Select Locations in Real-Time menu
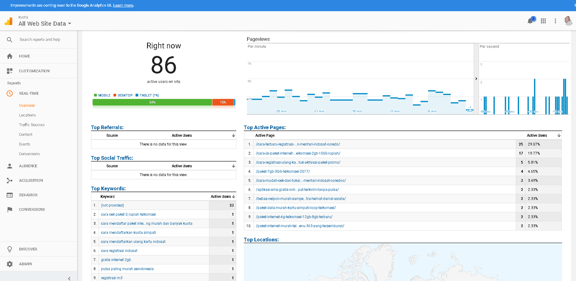576x281 pixels. (28, 115)
